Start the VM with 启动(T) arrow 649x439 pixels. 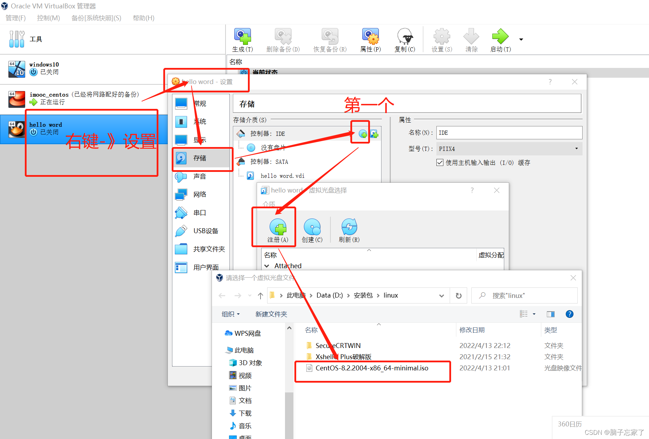tap(500, 36)
